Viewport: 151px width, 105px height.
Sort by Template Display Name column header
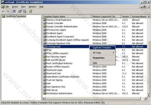point(67,16)
